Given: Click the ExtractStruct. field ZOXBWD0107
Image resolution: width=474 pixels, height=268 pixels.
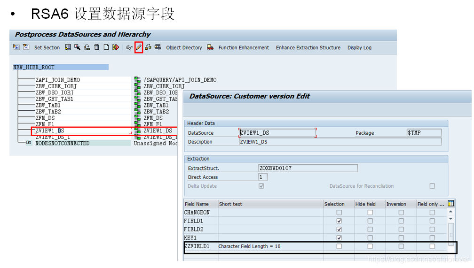Looking at the screenshot, I should tap(308, 168).
